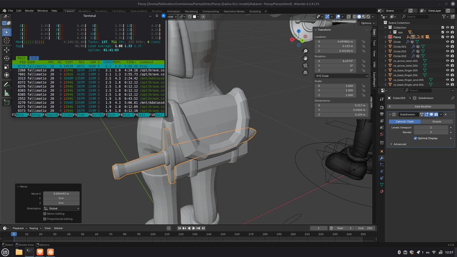The image size is (457, 257).
Task: Switch to Solid viewport shading
Action: pos(359,17)
